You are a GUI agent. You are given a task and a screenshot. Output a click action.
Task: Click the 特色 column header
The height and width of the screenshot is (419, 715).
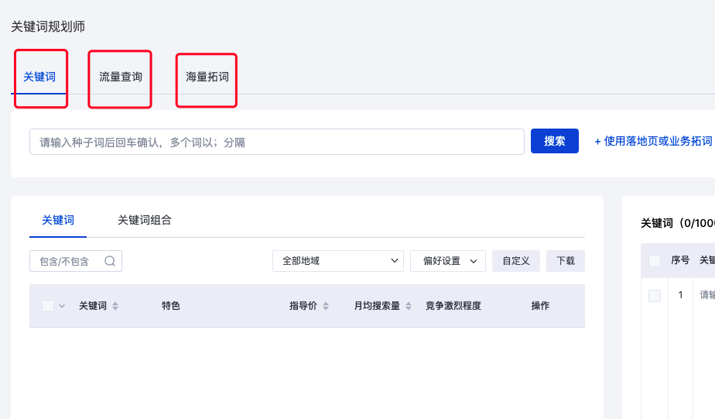(x=170, y=306)
